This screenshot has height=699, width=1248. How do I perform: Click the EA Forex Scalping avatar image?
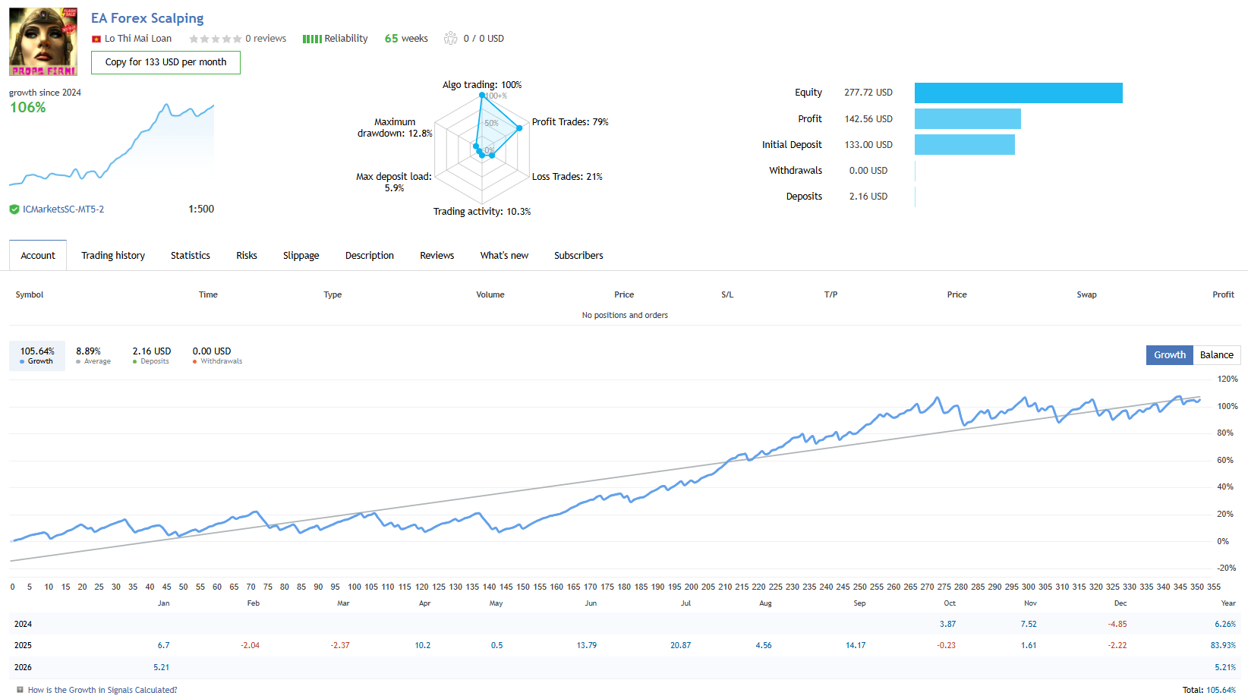click(x=43, y=42)
